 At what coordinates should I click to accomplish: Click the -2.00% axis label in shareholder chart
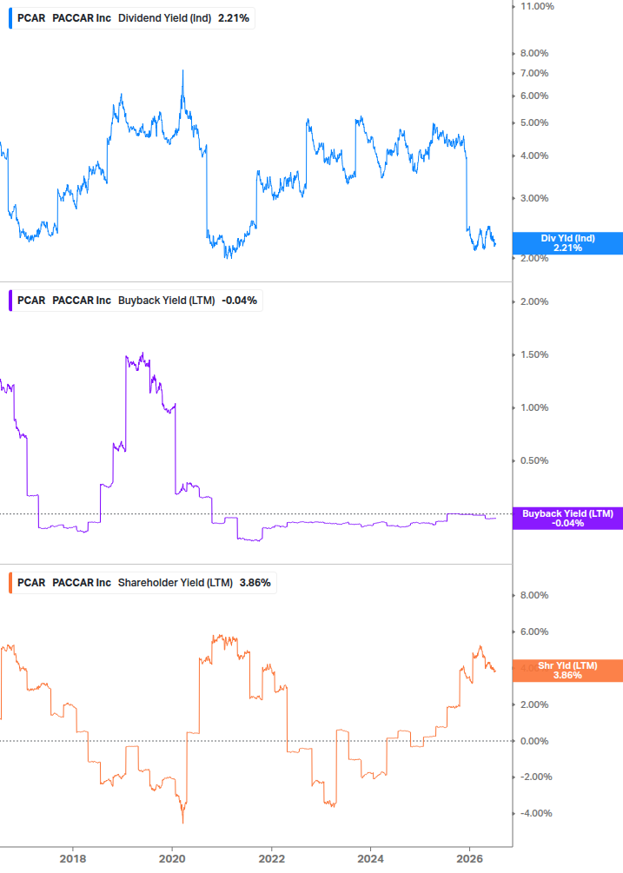(536, 777)
